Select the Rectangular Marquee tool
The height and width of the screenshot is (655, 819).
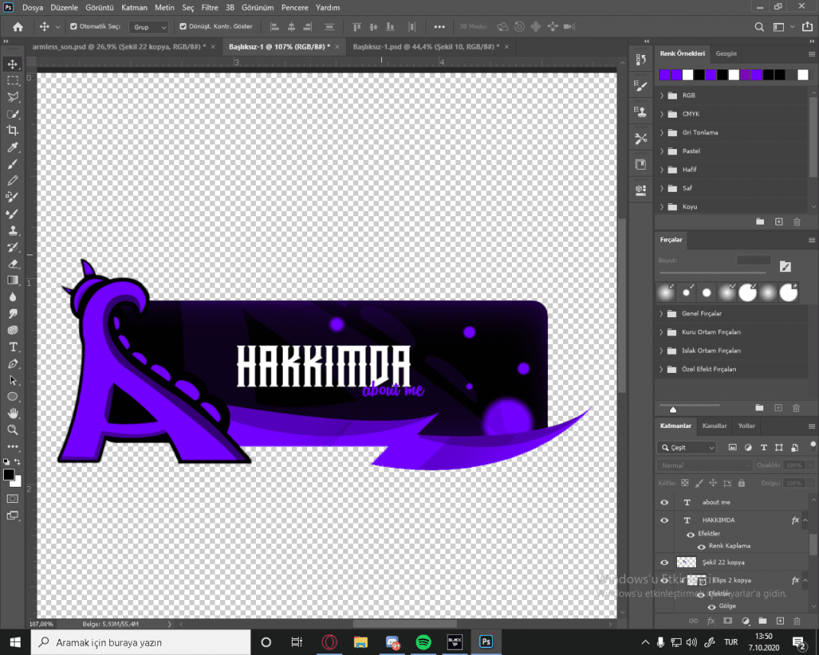point(12,80)
